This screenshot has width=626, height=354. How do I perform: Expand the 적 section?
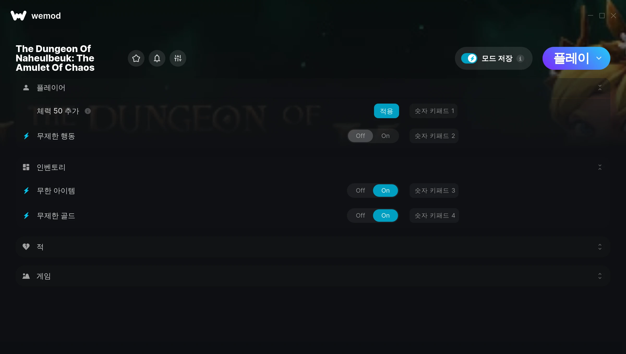600,247
